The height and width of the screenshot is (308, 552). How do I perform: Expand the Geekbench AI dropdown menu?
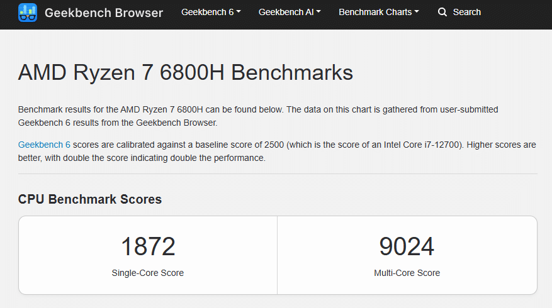[x=290, y=12]
